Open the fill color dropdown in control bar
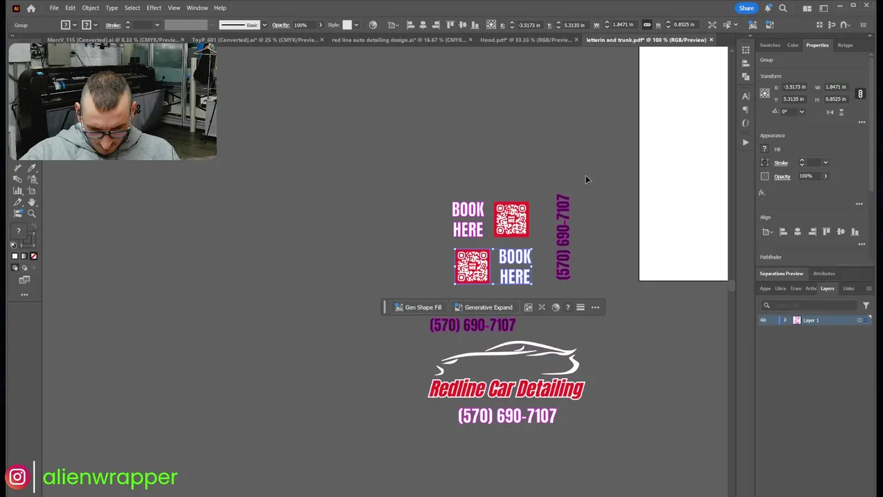 coord(75,25)
